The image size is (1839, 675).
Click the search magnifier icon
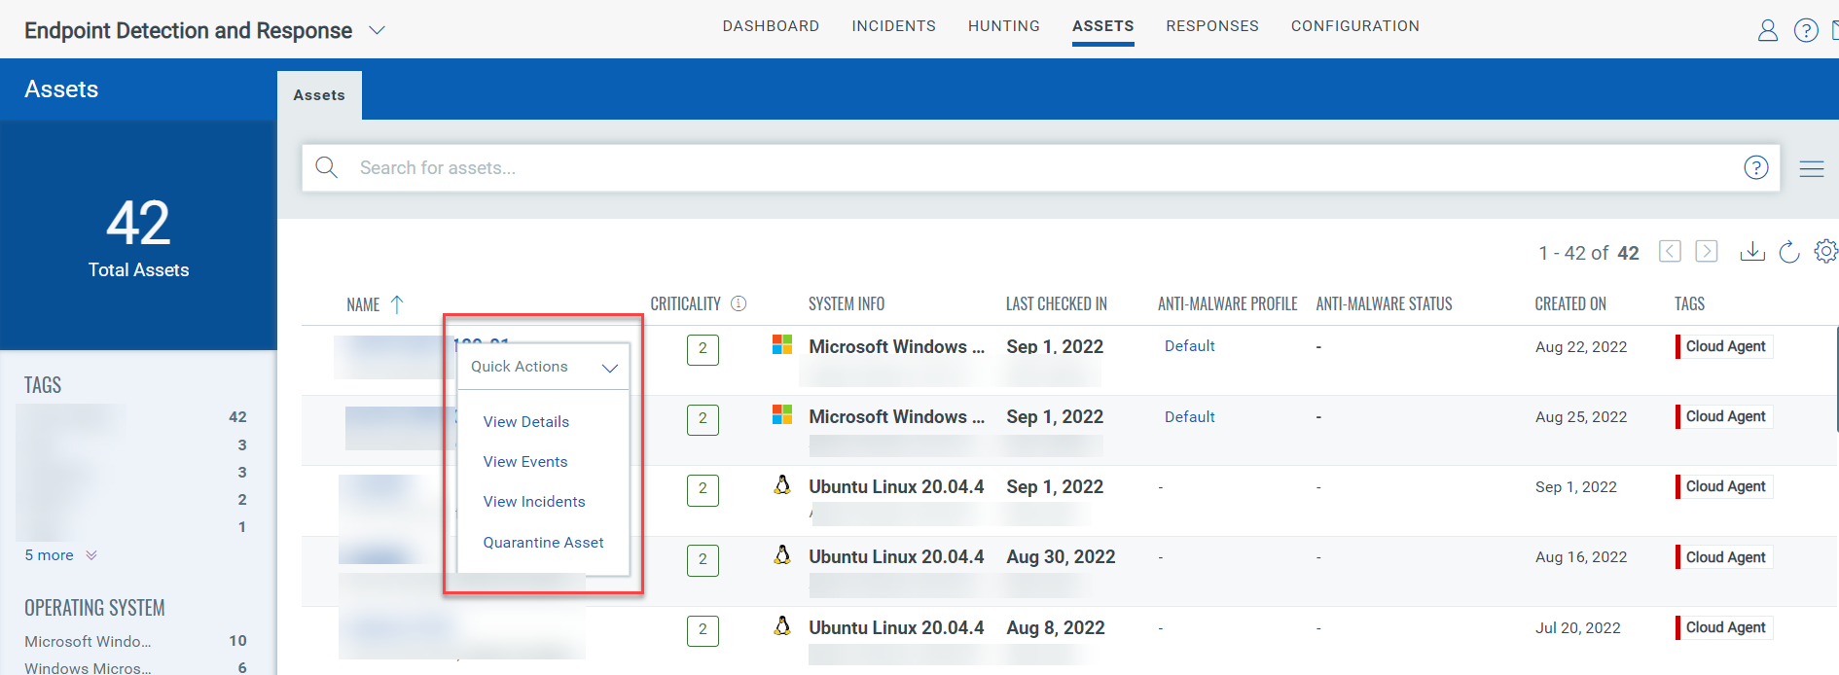coord(327,167)
